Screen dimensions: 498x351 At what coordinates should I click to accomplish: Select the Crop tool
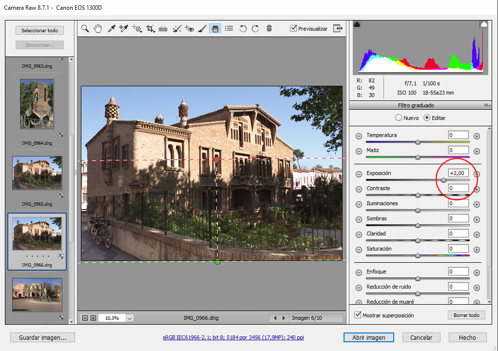pos(151,29)
